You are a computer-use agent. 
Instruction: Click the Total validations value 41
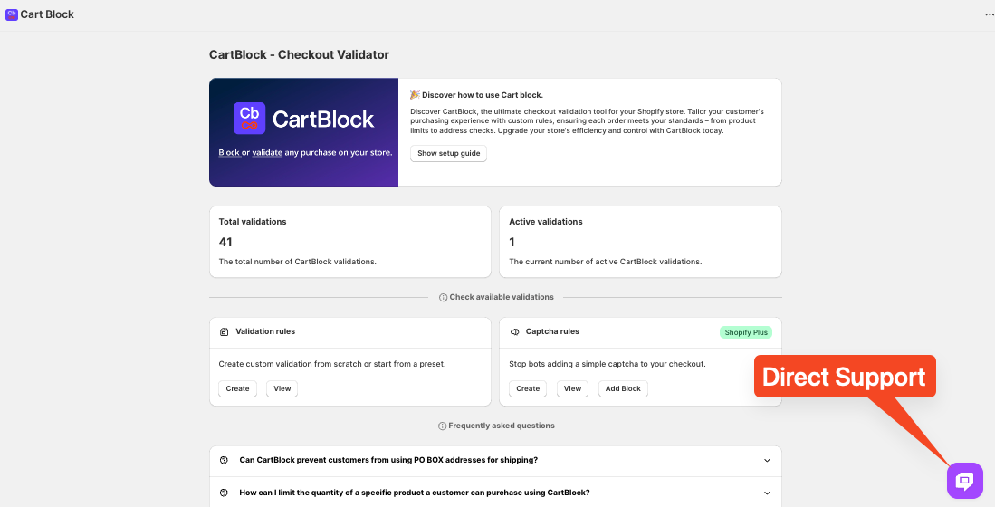pos(225,243)
